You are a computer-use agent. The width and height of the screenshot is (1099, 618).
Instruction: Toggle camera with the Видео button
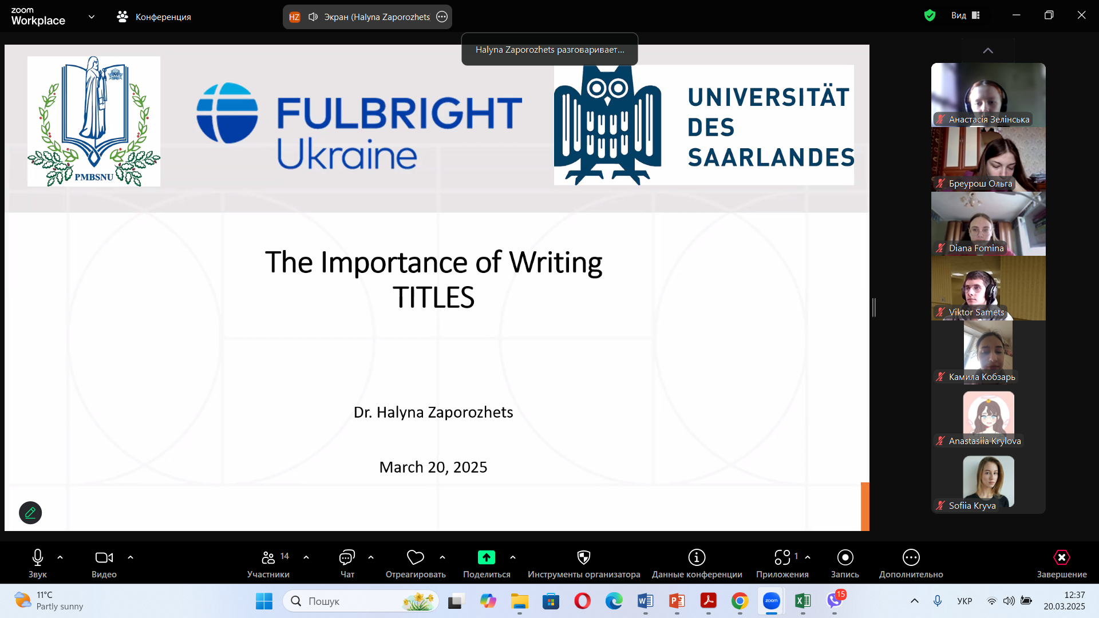[104, 564]
